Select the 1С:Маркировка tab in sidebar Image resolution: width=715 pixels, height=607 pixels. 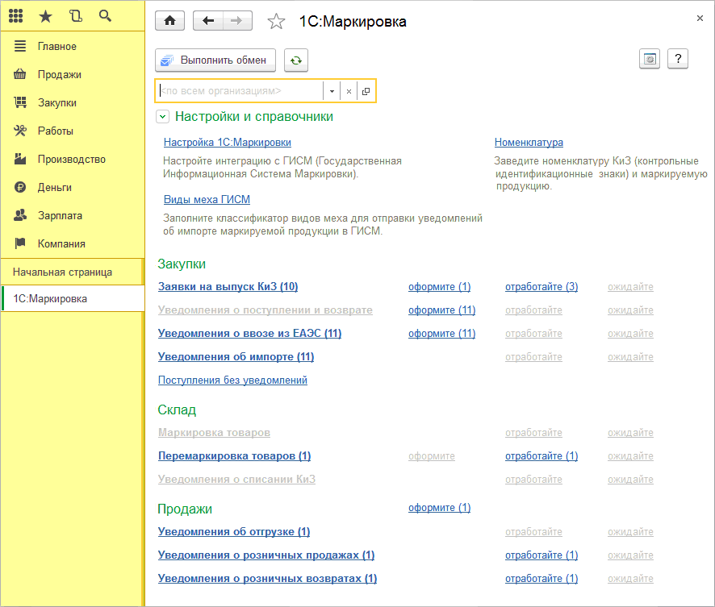(73, 299)
